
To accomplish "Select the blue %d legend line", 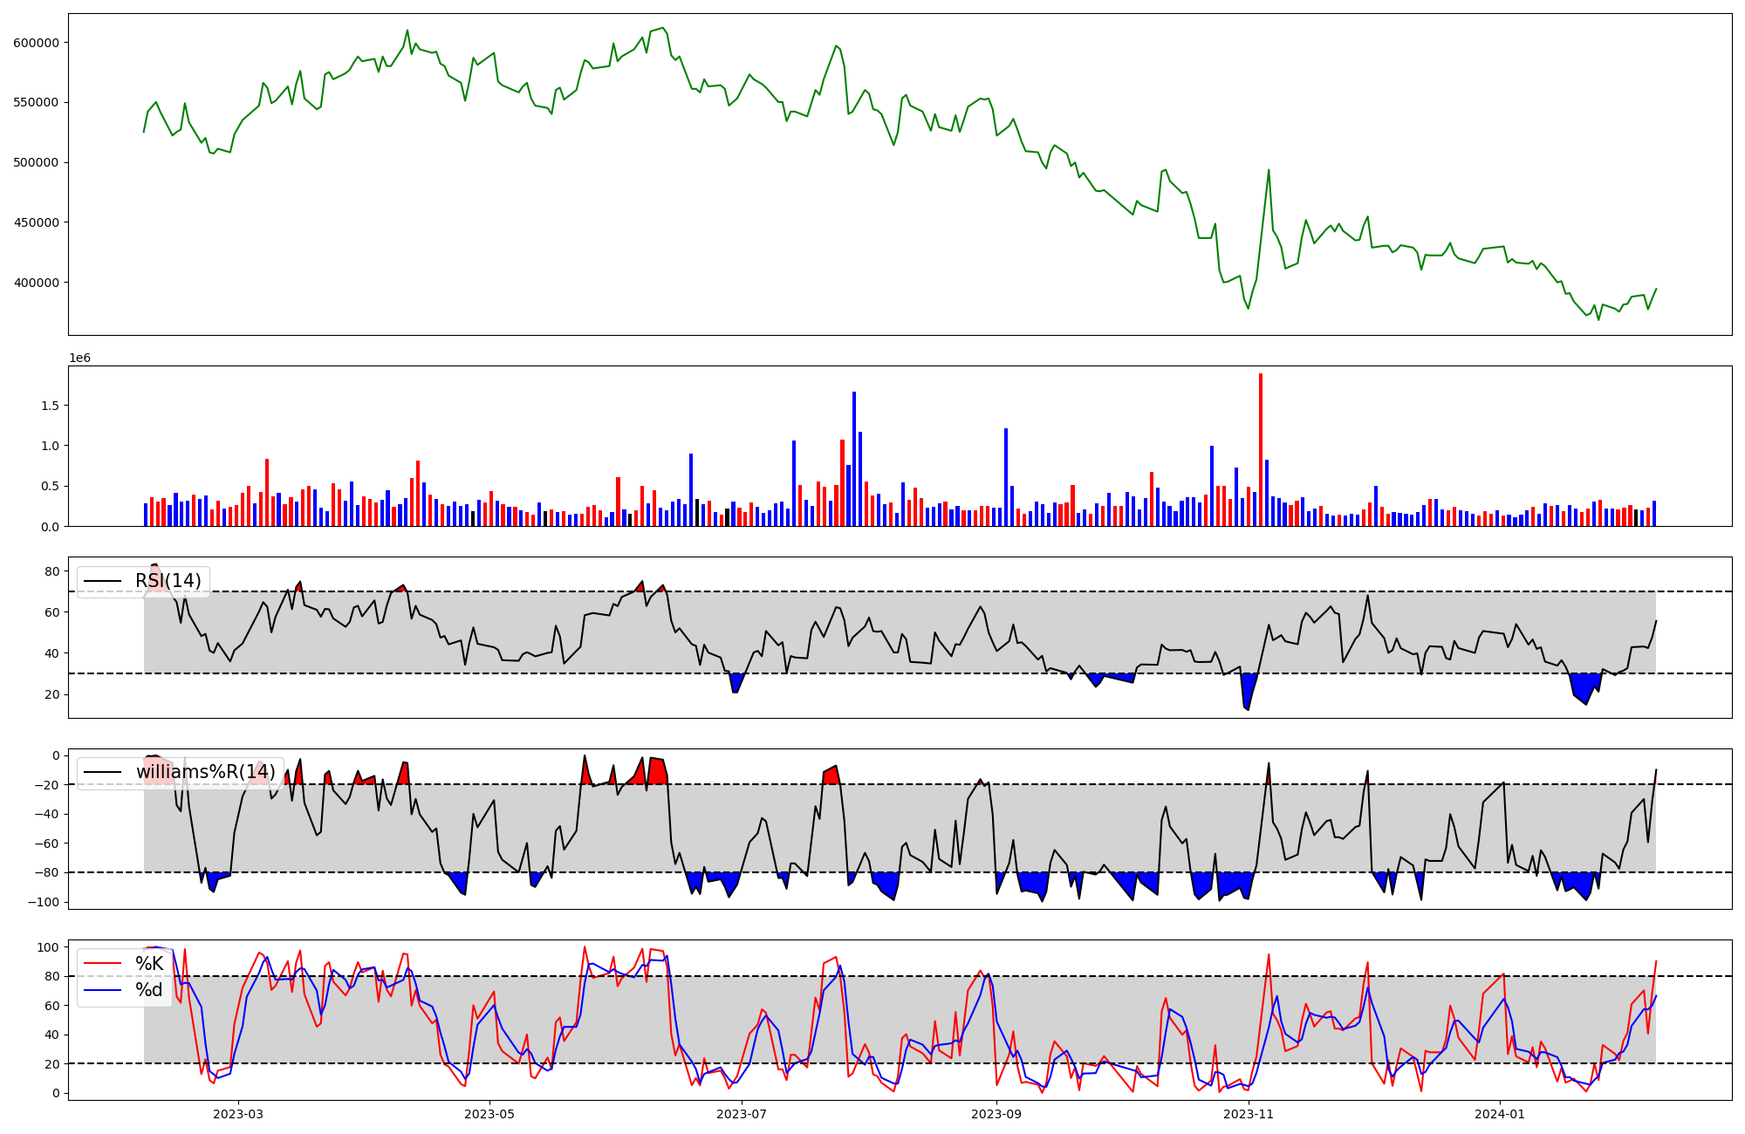I will tap(103, 990).
